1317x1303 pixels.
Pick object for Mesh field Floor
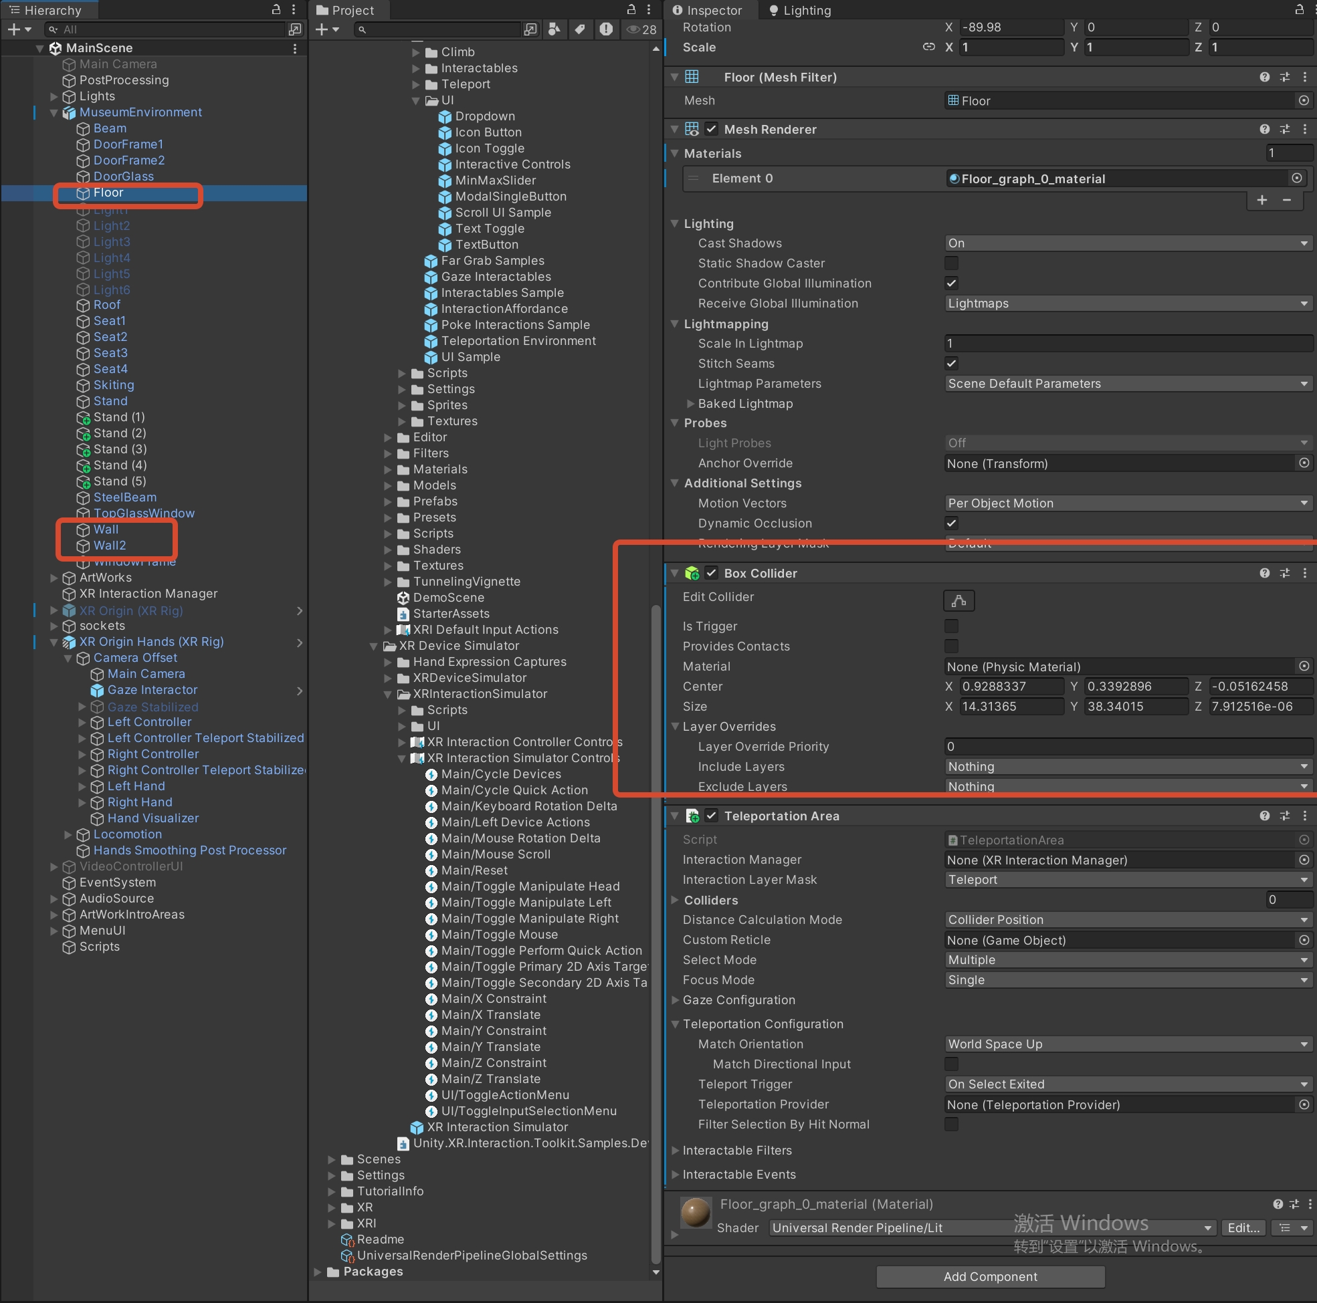(1304, 100)
